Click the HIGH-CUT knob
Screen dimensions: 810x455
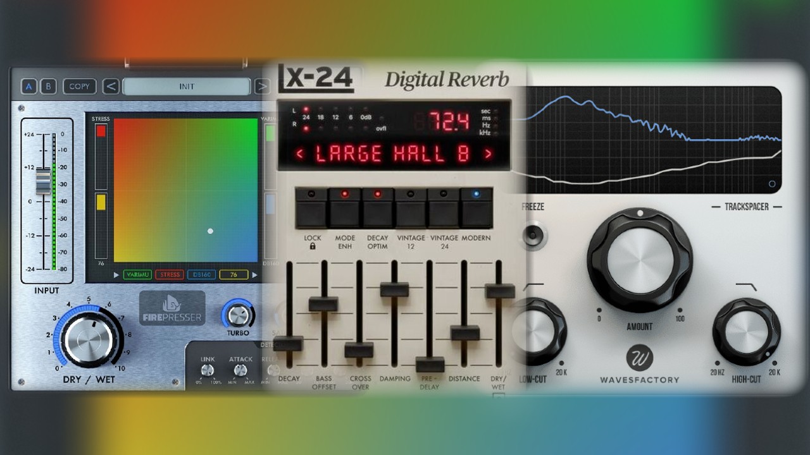[x=746, y=332]
